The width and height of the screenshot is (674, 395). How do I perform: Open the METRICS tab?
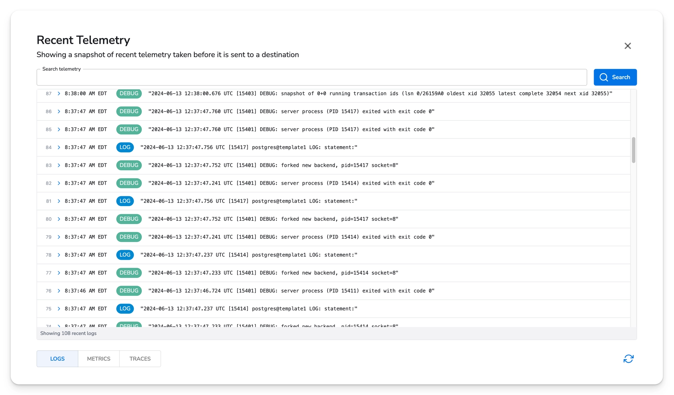coord(99,359)
